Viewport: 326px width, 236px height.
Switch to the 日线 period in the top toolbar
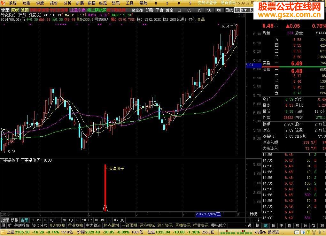tap(229, 10)
